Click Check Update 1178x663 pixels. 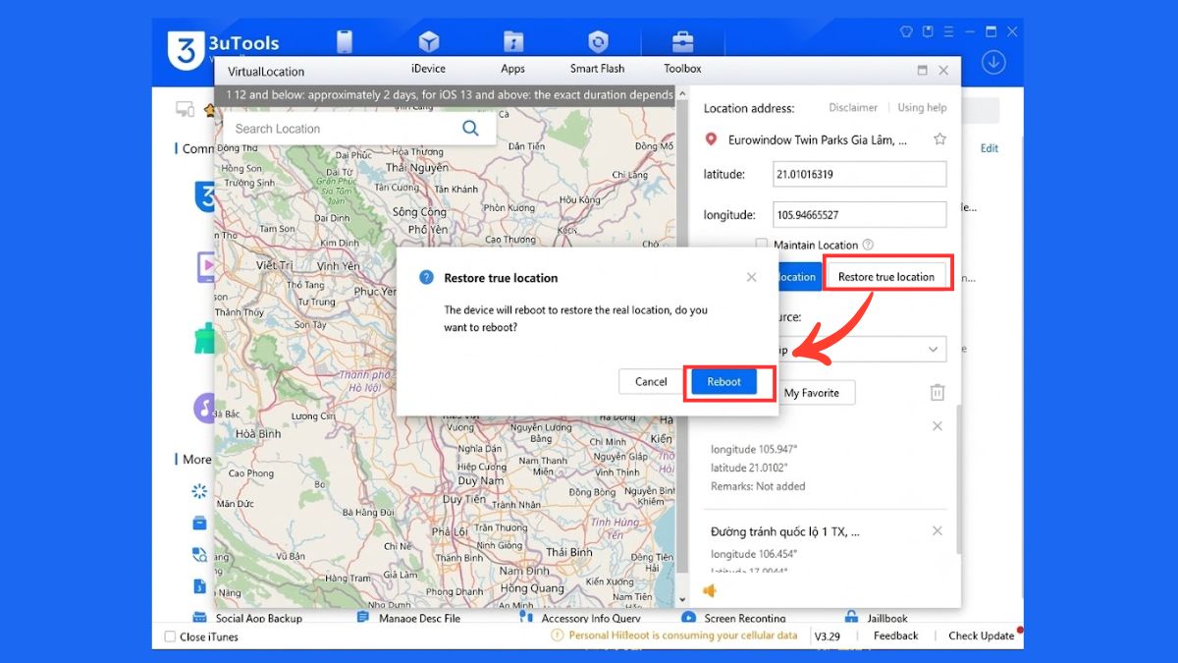tap(981, 635)
